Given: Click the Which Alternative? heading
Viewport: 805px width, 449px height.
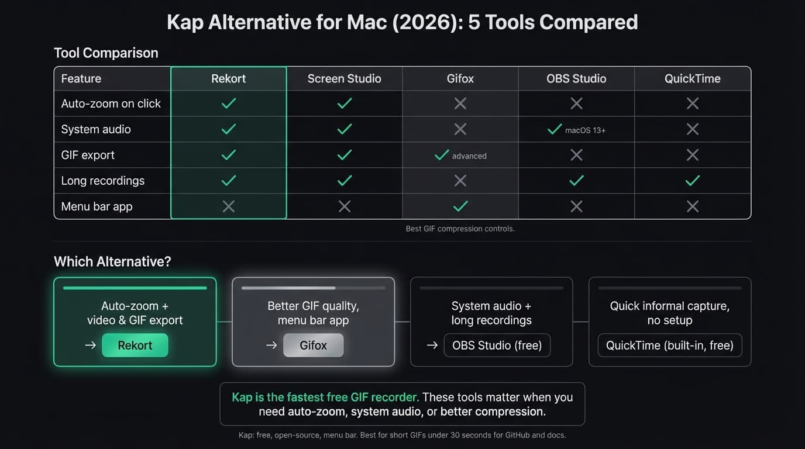Looking at the screenshot, I should pos(112,261).
